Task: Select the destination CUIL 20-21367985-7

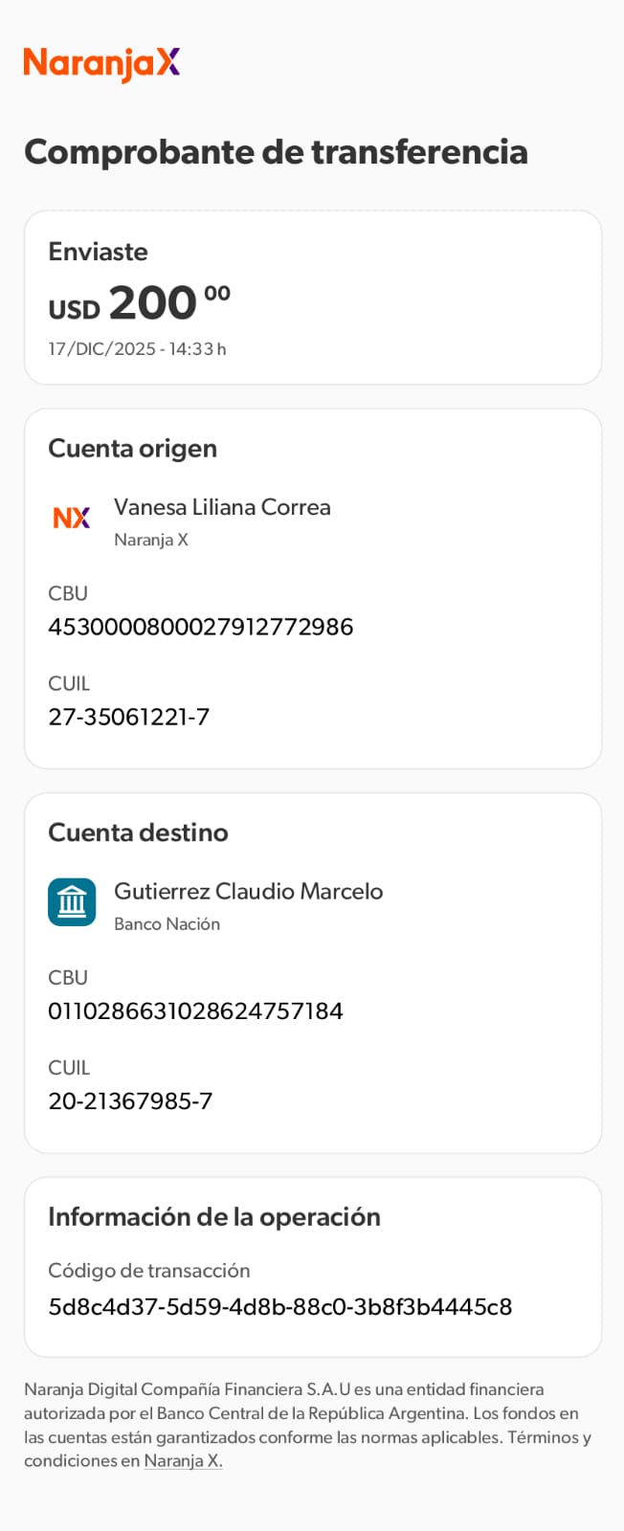Action: point(130,1101)
